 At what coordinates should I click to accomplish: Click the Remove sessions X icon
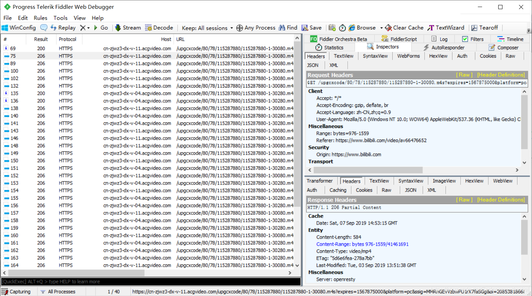(x=83, y=28)
